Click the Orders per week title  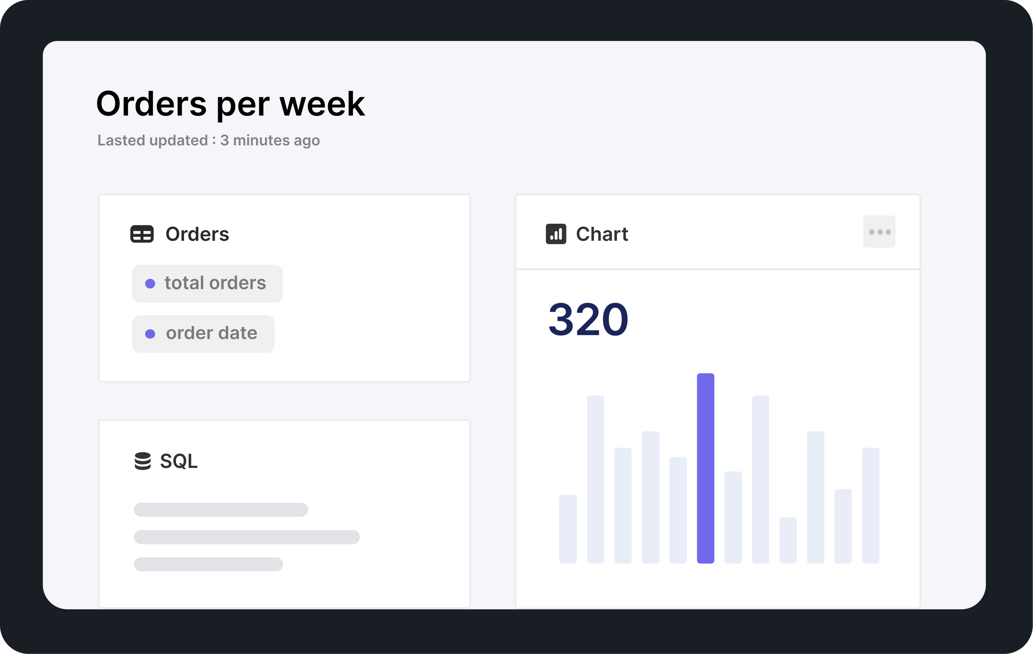[x=230, y=104]
